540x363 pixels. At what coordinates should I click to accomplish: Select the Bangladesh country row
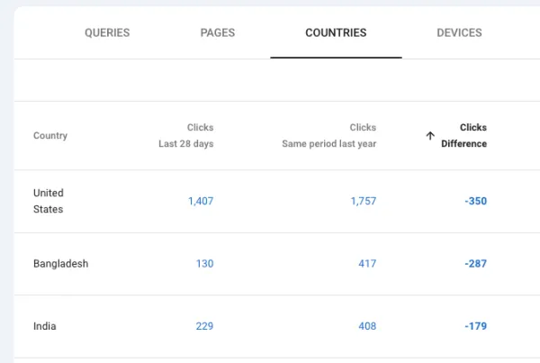(x=277, y=264)
